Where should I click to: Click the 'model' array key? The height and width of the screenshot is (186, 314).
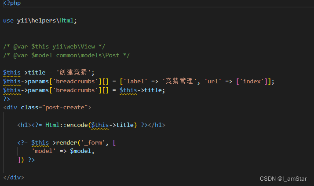coord(44,151)
